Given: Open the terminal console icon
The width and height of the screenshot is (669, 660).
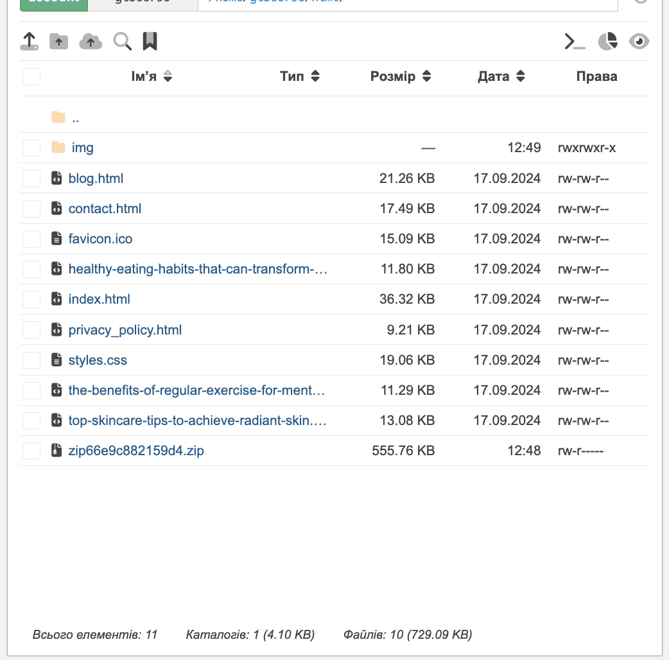Looking at the screenshot, I should (x=575, y=42).
